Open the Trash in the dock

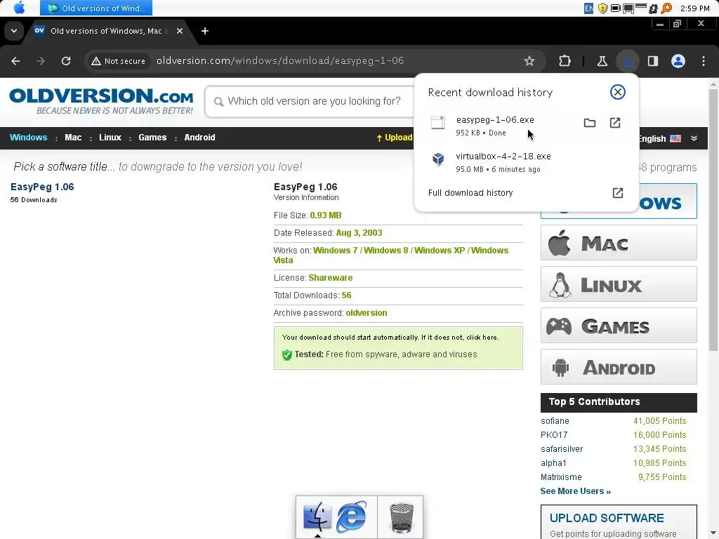click(401, 517)
